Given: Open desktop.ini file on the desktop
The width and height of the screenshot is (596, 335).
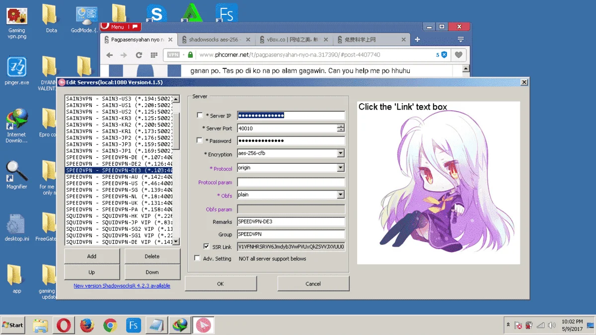Looking at the screenshot, I should point(17,227).
